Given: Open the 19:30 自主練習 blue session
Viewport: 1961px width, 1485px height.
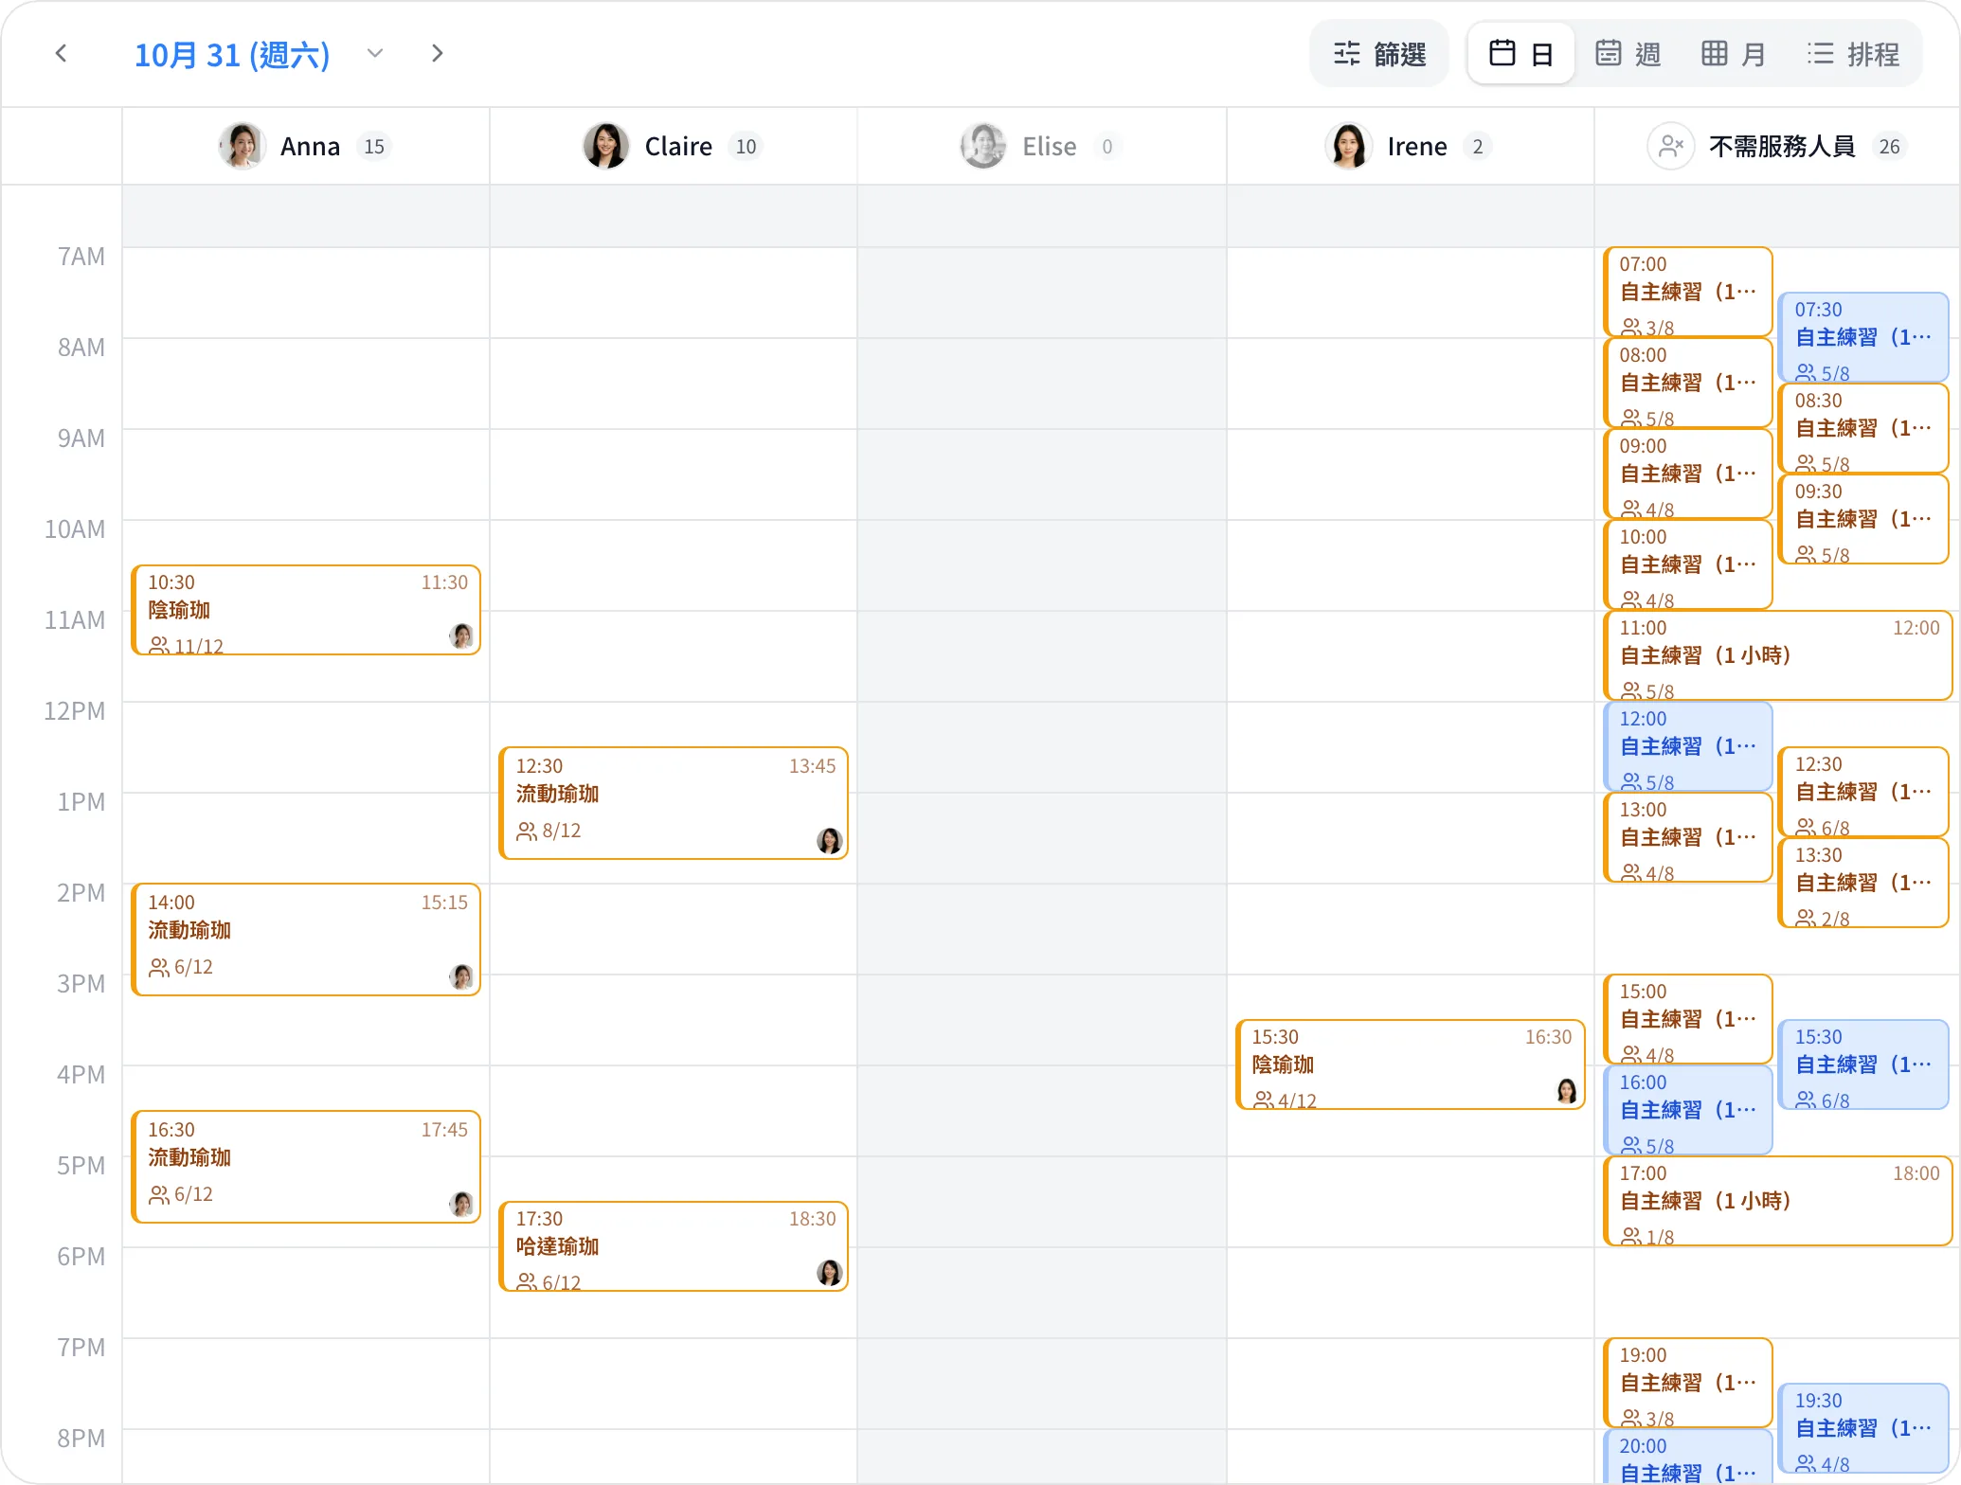Looking at the screenshot, I should pyautogui.click(x=1863, y=1428).
